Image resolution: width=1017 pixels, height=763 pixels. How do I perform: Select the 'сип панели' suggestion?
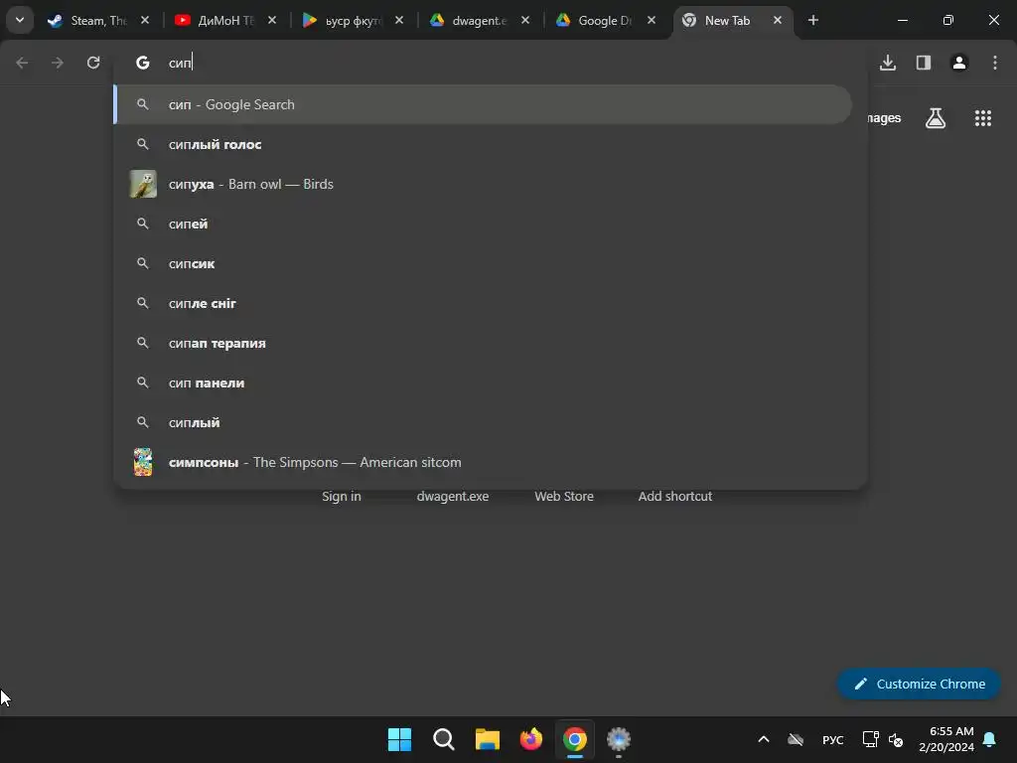484,382
